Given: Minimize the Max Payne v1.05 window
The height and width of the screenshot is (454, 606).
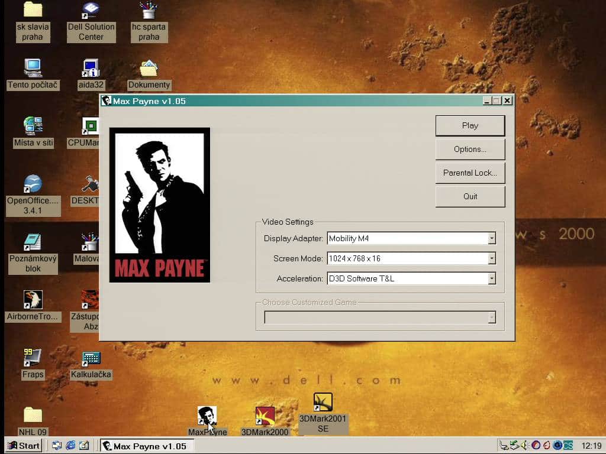Looking at the screenshot, I should pos(487,100).
